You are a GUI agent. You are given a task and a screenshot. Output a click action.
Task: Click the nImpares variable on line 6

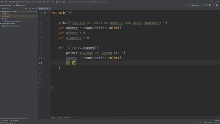tap(74, 38)
